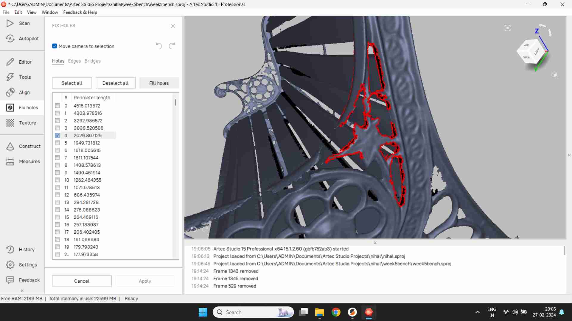Screen dimensions: 572x321
Task: Open the Windows Start menu
Action: 203,312
